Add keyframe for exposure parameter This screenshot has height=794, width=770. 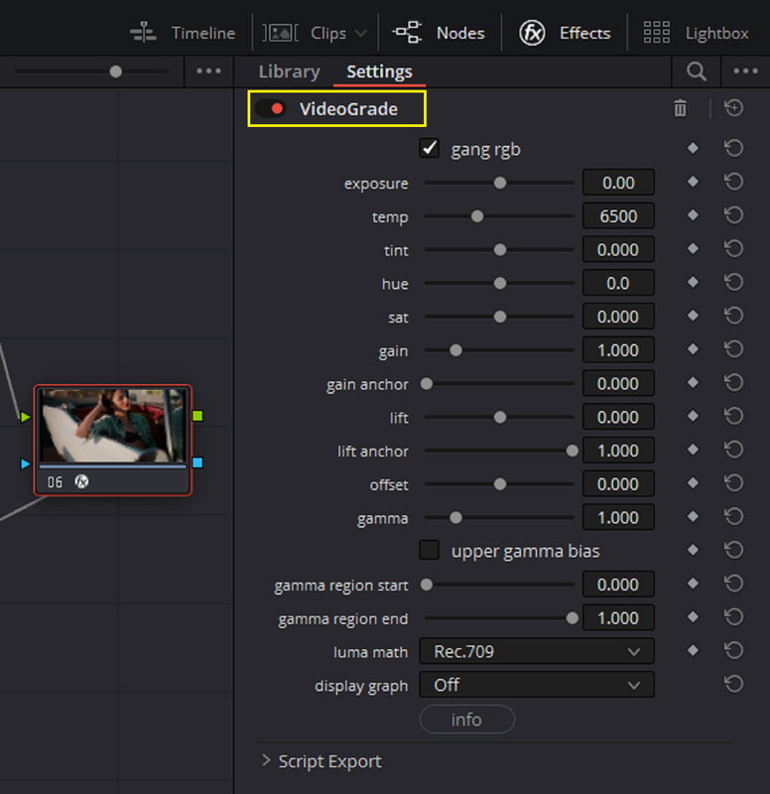point(693,182)
